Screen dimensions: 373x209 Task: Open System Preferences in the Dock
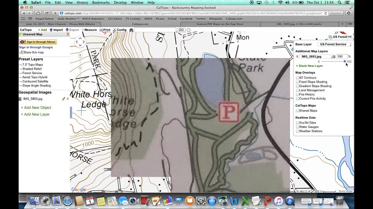[201, 201]
